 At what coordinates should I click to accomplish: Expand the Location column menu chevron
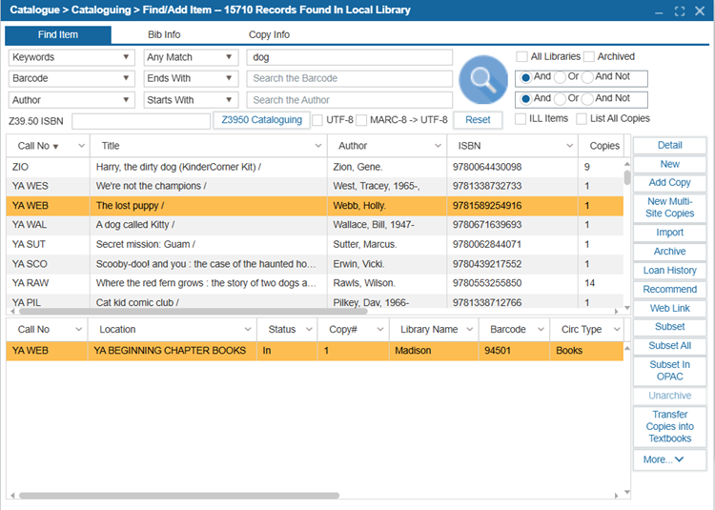coord(248,330)
